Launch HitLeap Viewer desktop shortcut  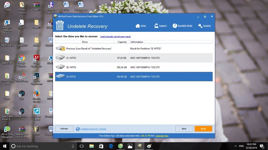(x=37, y=114)
